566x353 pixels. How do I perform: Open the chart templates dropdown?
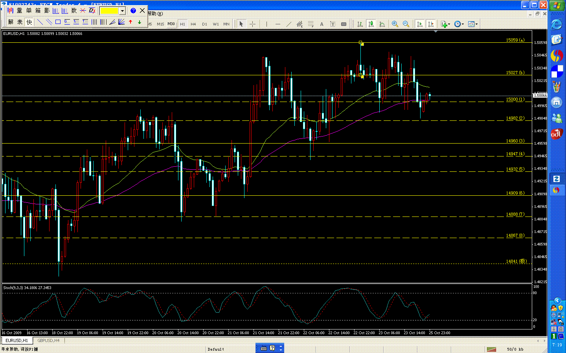(473, 24)
